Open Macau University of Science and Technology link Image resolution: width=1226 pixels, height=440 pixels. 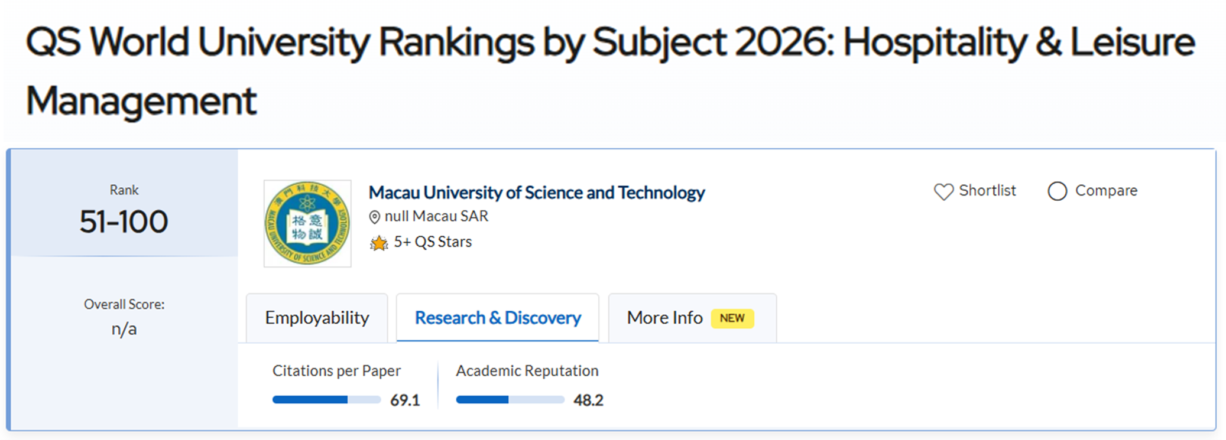[x=536, y=193]
